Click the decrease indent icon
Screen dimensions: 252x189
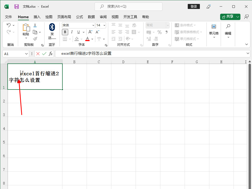click(113, 39)
